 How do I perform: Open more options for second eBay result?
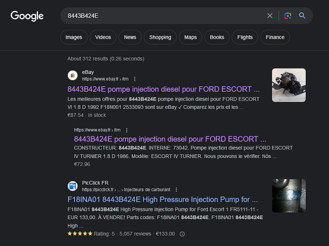pyautogui.click(x=127, y=130)
